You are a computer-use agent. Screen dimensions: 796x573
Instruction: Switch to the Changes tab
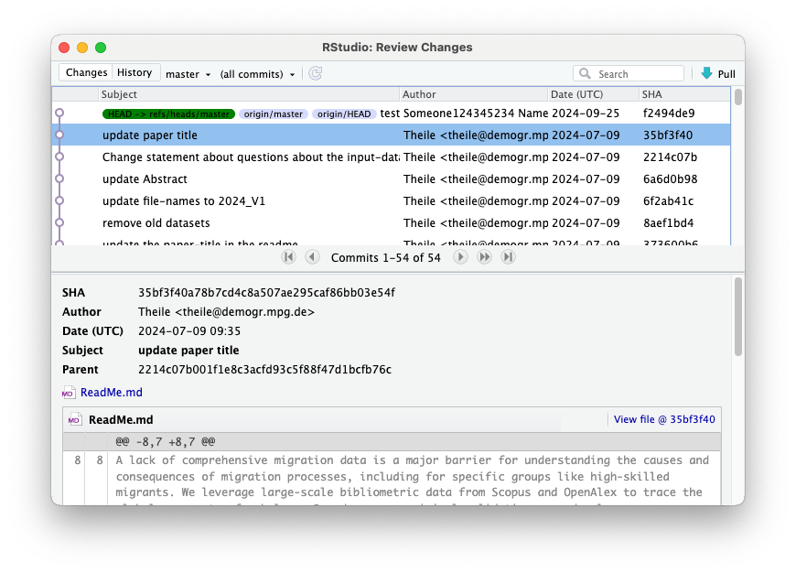86,73
